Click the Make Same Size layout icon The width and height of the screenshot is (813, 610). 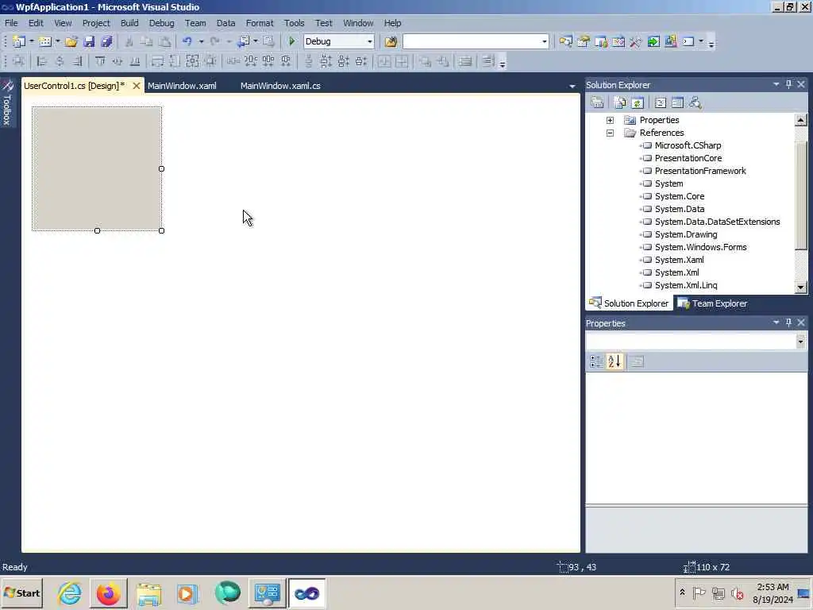[x=192, y=62]
